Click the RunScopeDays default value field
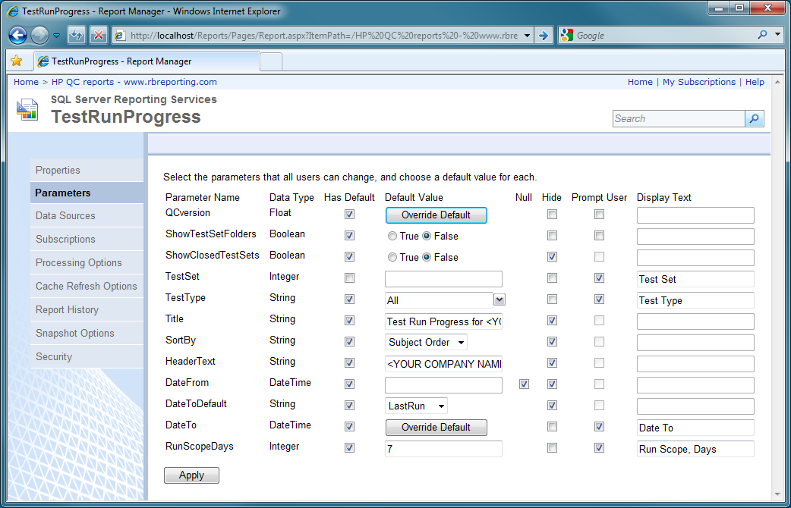The width and height of the screenshot is (791, 508). click(x=443, y=448)
